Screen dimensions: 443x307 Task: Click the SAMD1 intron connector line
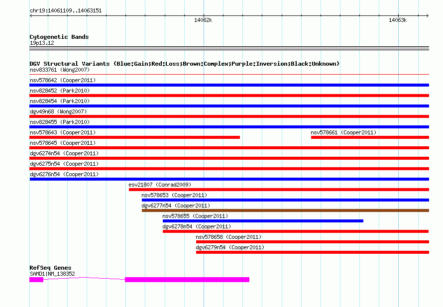point(84,278)
